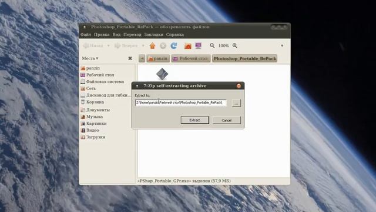The image size is (376, 212).
Task: Select the exe file icon in the folder
Action: 162,74
